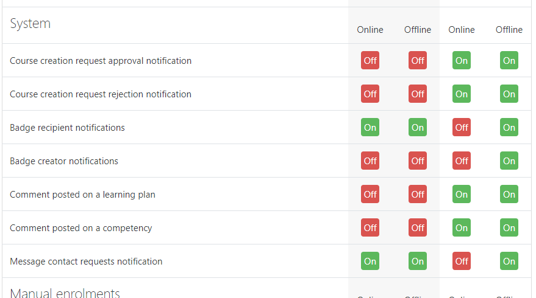The height and width of the screenshot is (298, 536).
Task: Turn off first Online Badge recipient notifications toggle
Action: tap(370, 127)
